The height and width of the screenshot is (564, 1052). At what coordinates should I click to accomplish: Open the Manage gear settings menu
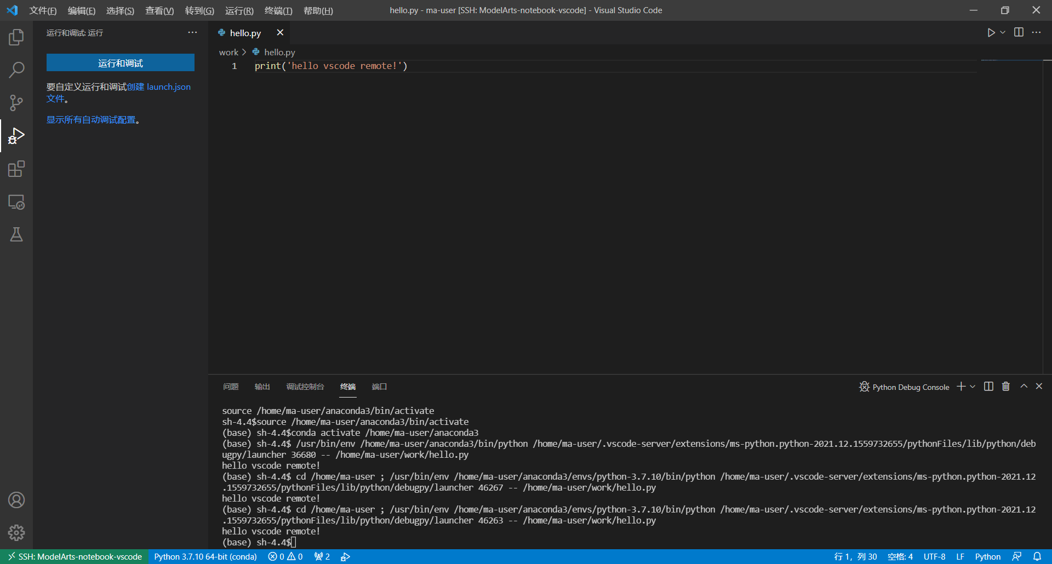[16, 533]
